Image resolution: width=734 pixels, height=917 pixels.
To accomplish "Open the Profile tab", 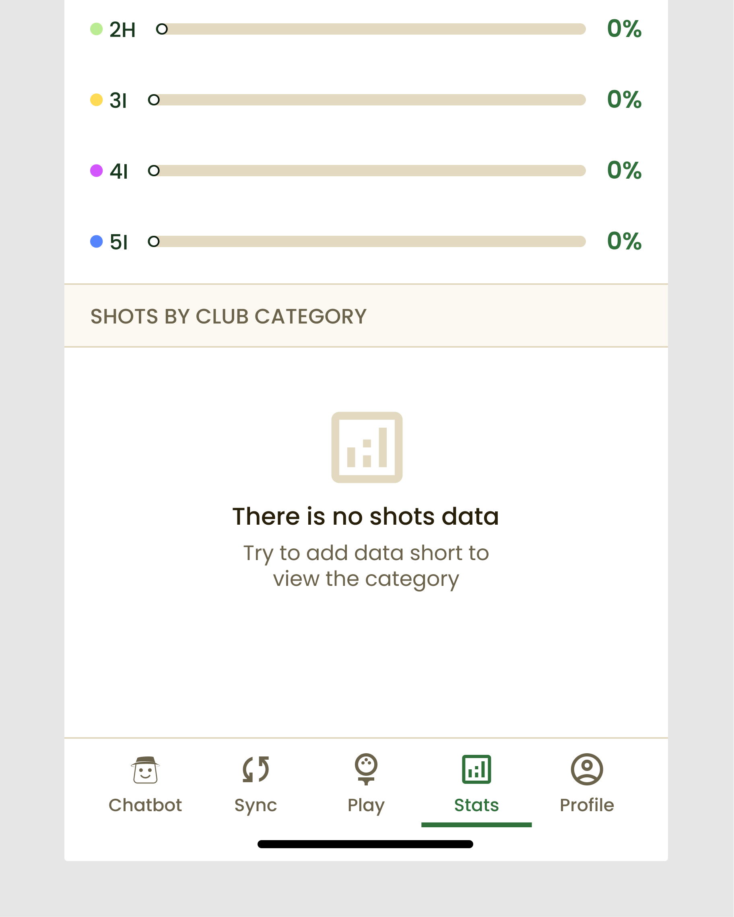I will 587,785.
